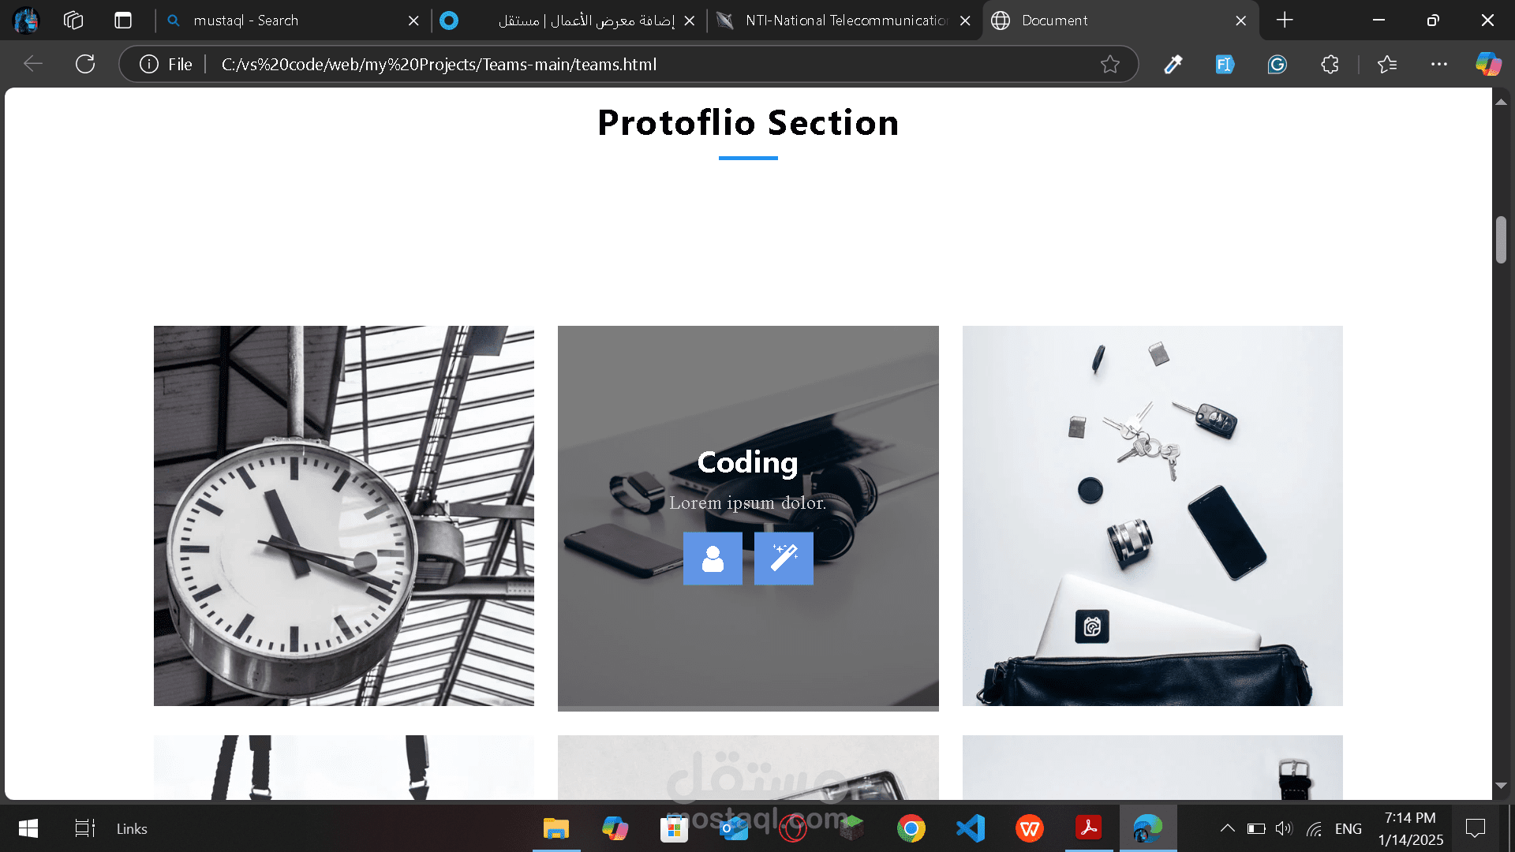The height and width of the screenshot is (852, 1515).
Task: Refresh the current page
Action: coord(85,64)
